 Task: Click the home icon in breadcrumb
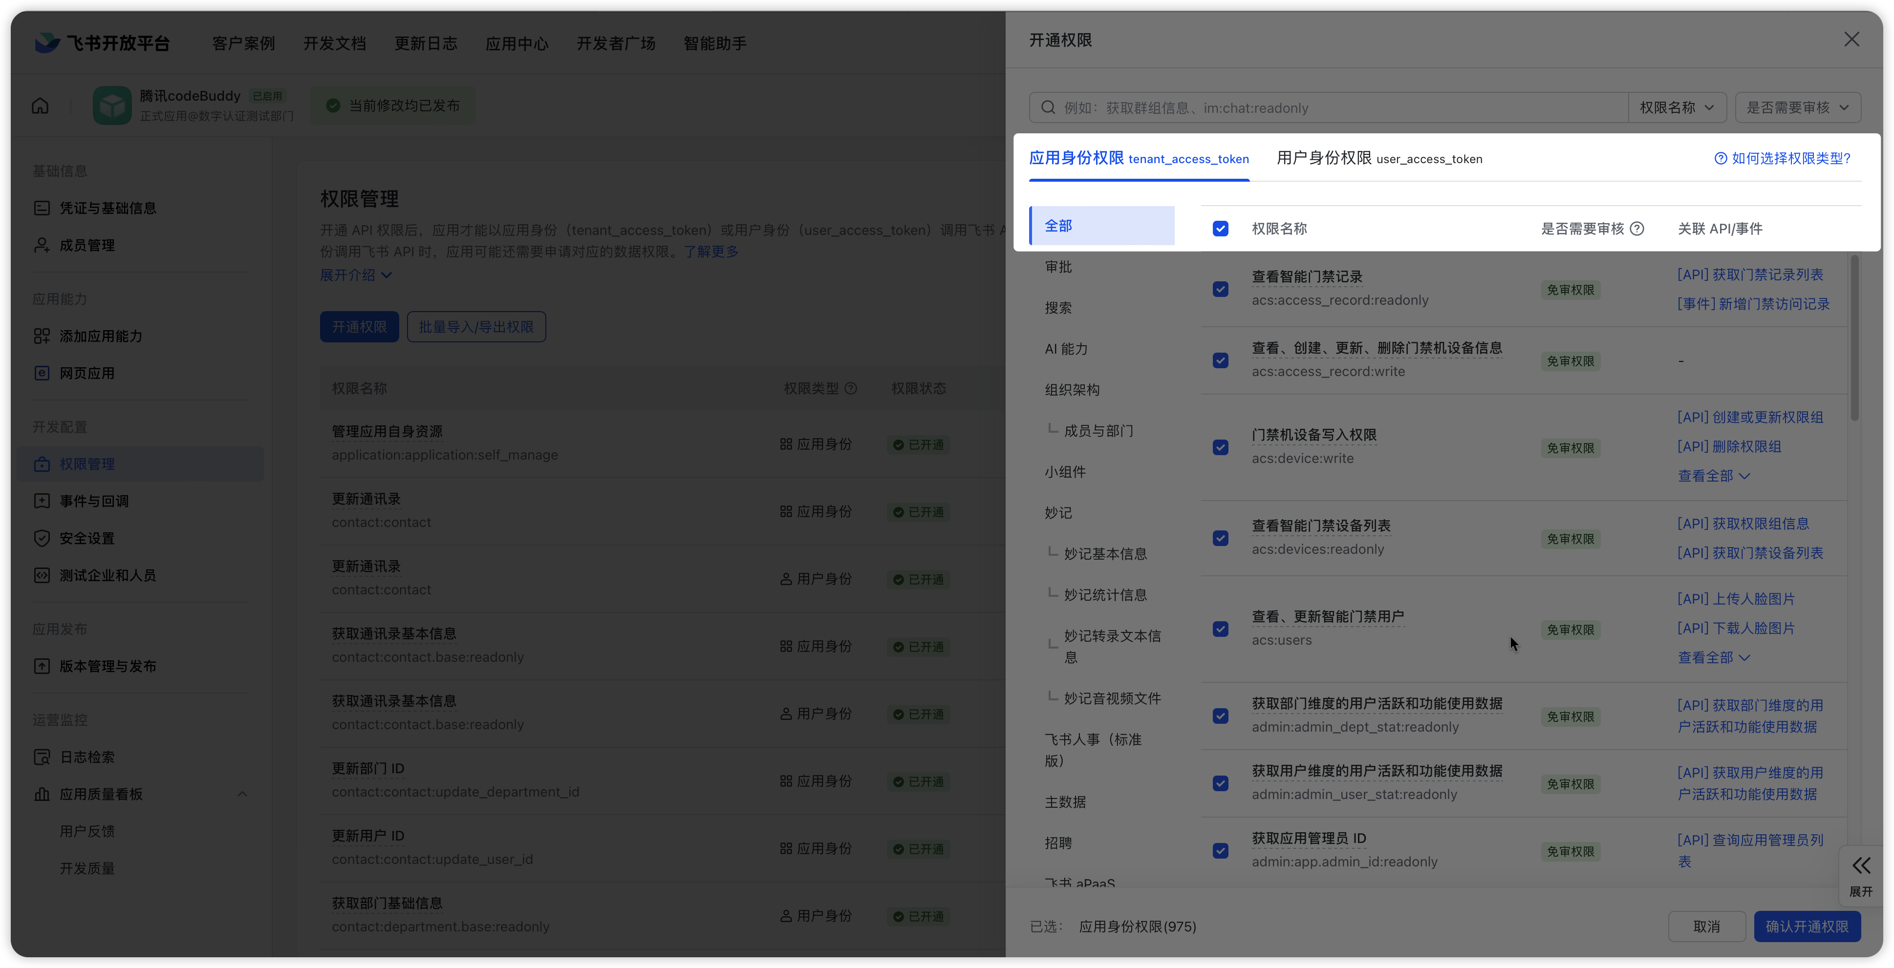[x=41, y=106]
